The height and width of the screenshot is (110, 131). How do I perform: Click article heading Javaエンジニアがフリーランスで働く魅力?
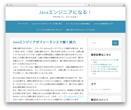pyautogui.click(x=44, y=42)
